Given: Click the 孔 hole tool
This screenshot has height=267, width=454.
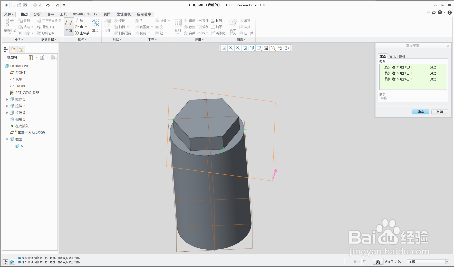Looking at the screenshot, I should [139, 21].
